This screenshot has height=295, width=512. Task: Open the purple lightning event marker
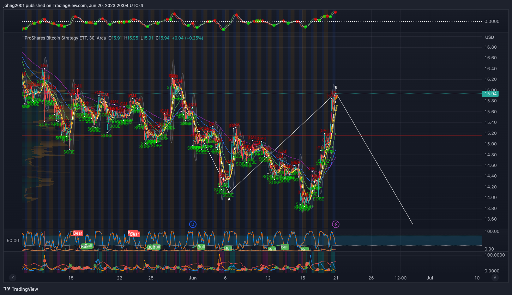pyautogui.click(x=336, y=224)
